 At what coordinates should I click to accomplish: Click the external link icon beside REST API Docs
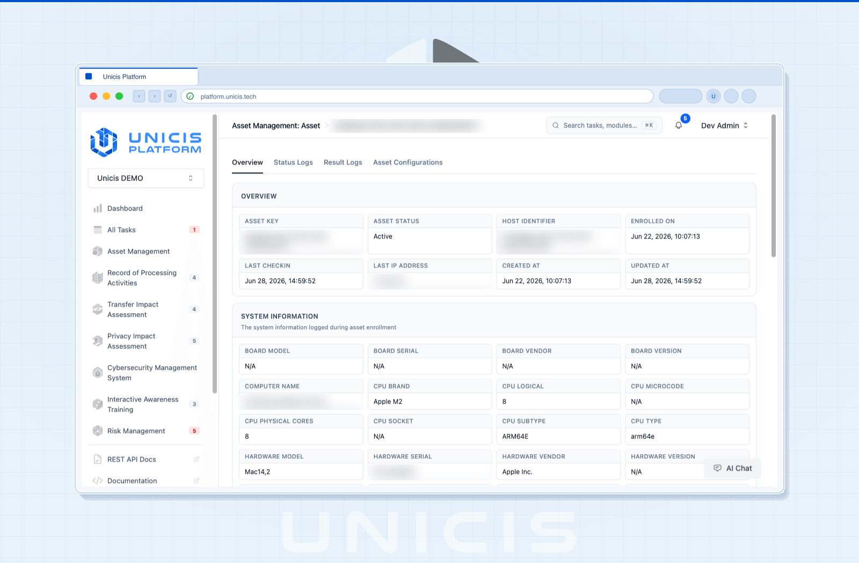[196, 459]
